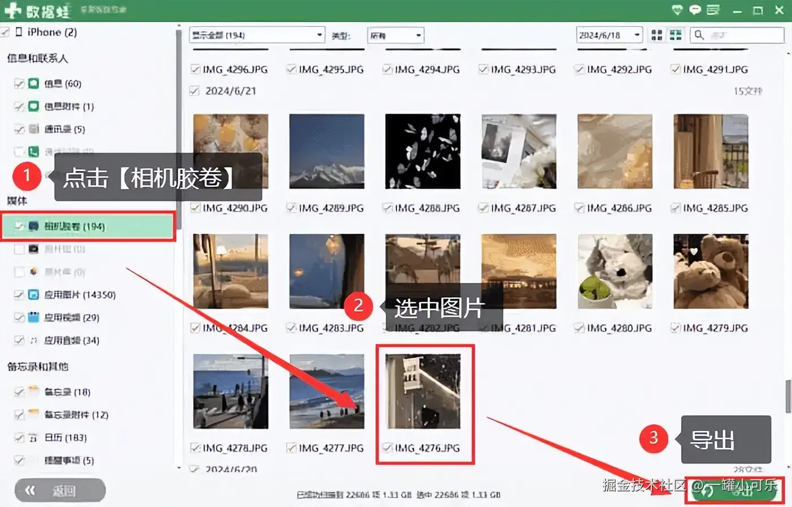
Task: Uncheck the IMG_4285.JPG checkbox
Action: [x=675, y=208]
